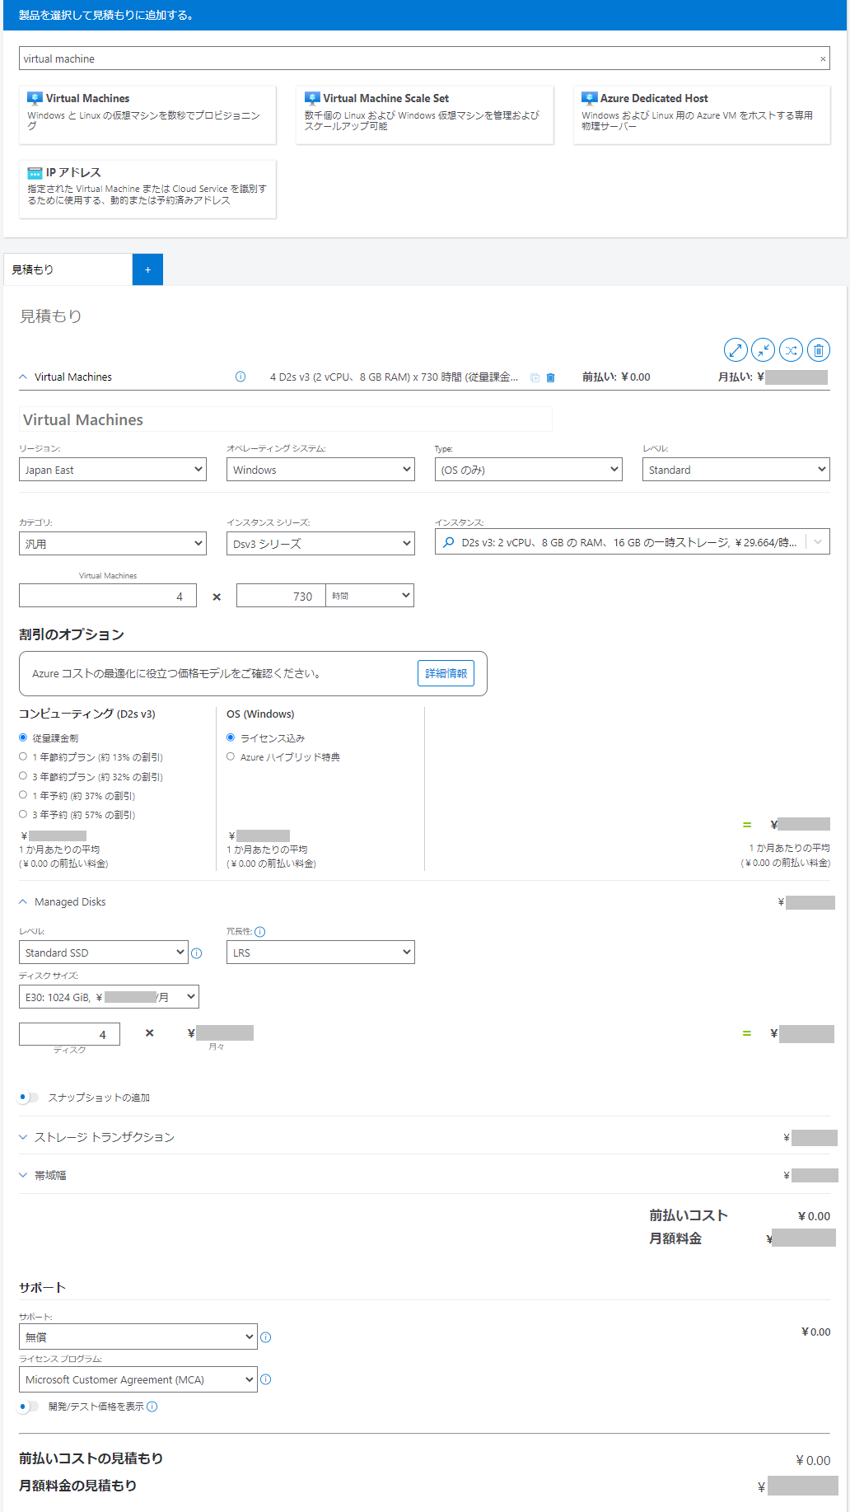Focus the product search box
Image resolution: width=850 pixels, height=1512 pixels.
pos(424,59)
